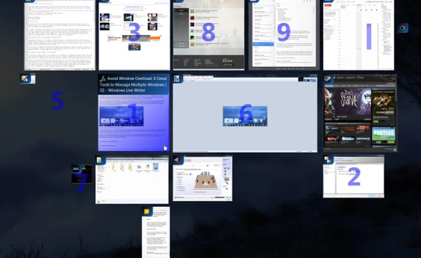Select the tiny colorful pinwheel icon window
Viewport: 421px width, 258px height.
tap(403, 28)
